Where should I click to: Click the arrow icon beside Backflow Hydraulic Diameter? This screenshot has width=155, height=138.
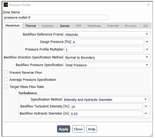tap(146, 114)
